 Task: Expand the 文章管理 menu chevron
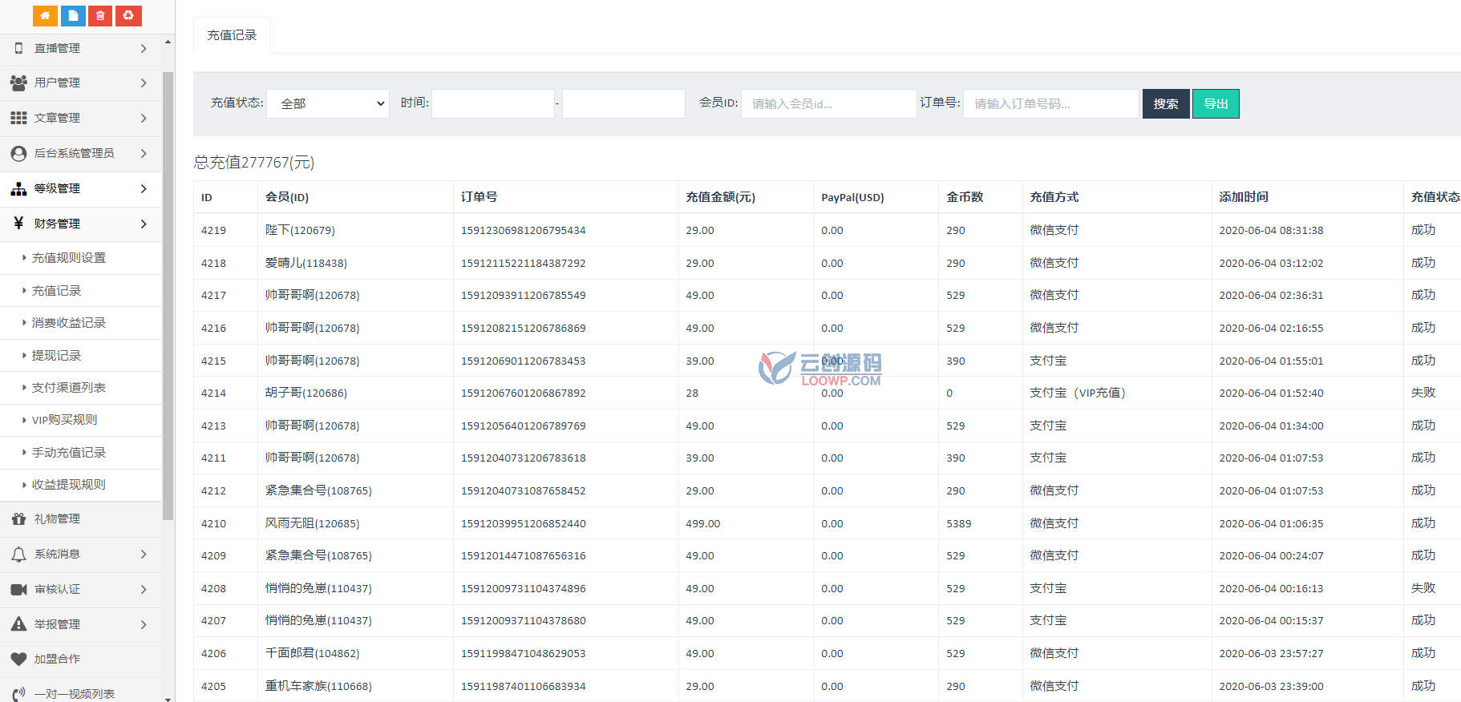144,118
